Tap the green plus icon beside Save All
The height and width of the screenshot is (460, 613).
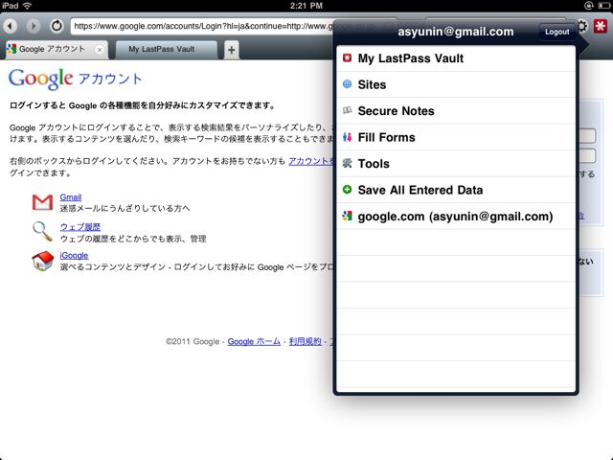(x=347, y=190)
